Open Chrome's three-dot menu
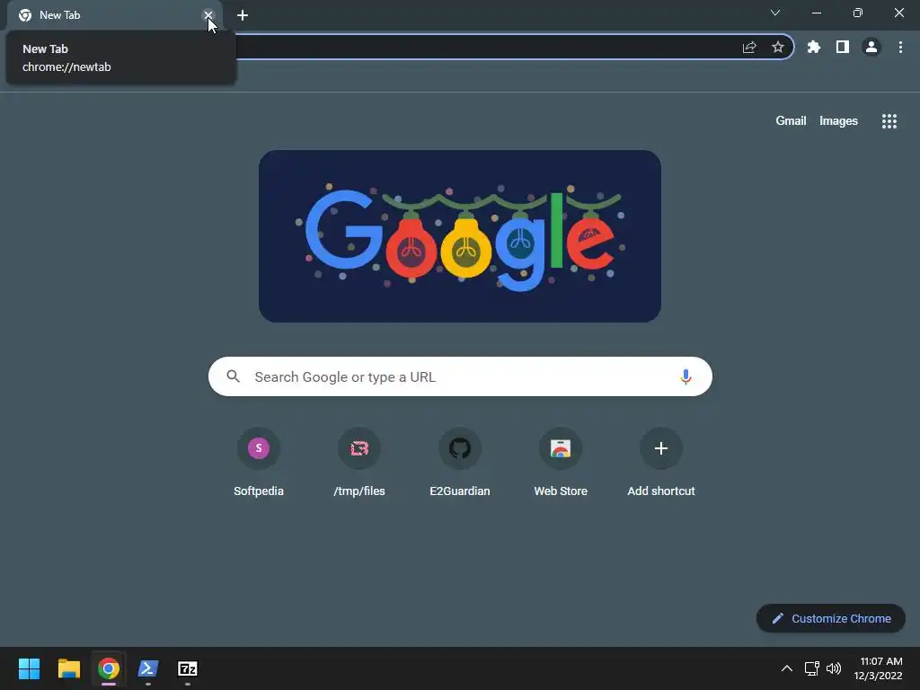Viewport: 920px width, 690px height. 900,47
